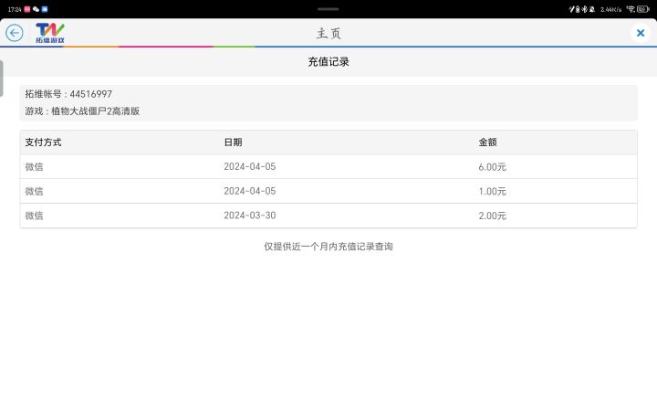The image size is (657, 411).
Task: Click the 2.00元 amount cell
Action: 493,216
